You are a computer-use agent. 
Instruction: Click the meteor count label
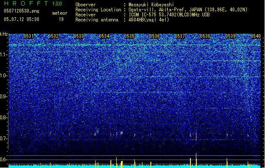coord(60,13)
